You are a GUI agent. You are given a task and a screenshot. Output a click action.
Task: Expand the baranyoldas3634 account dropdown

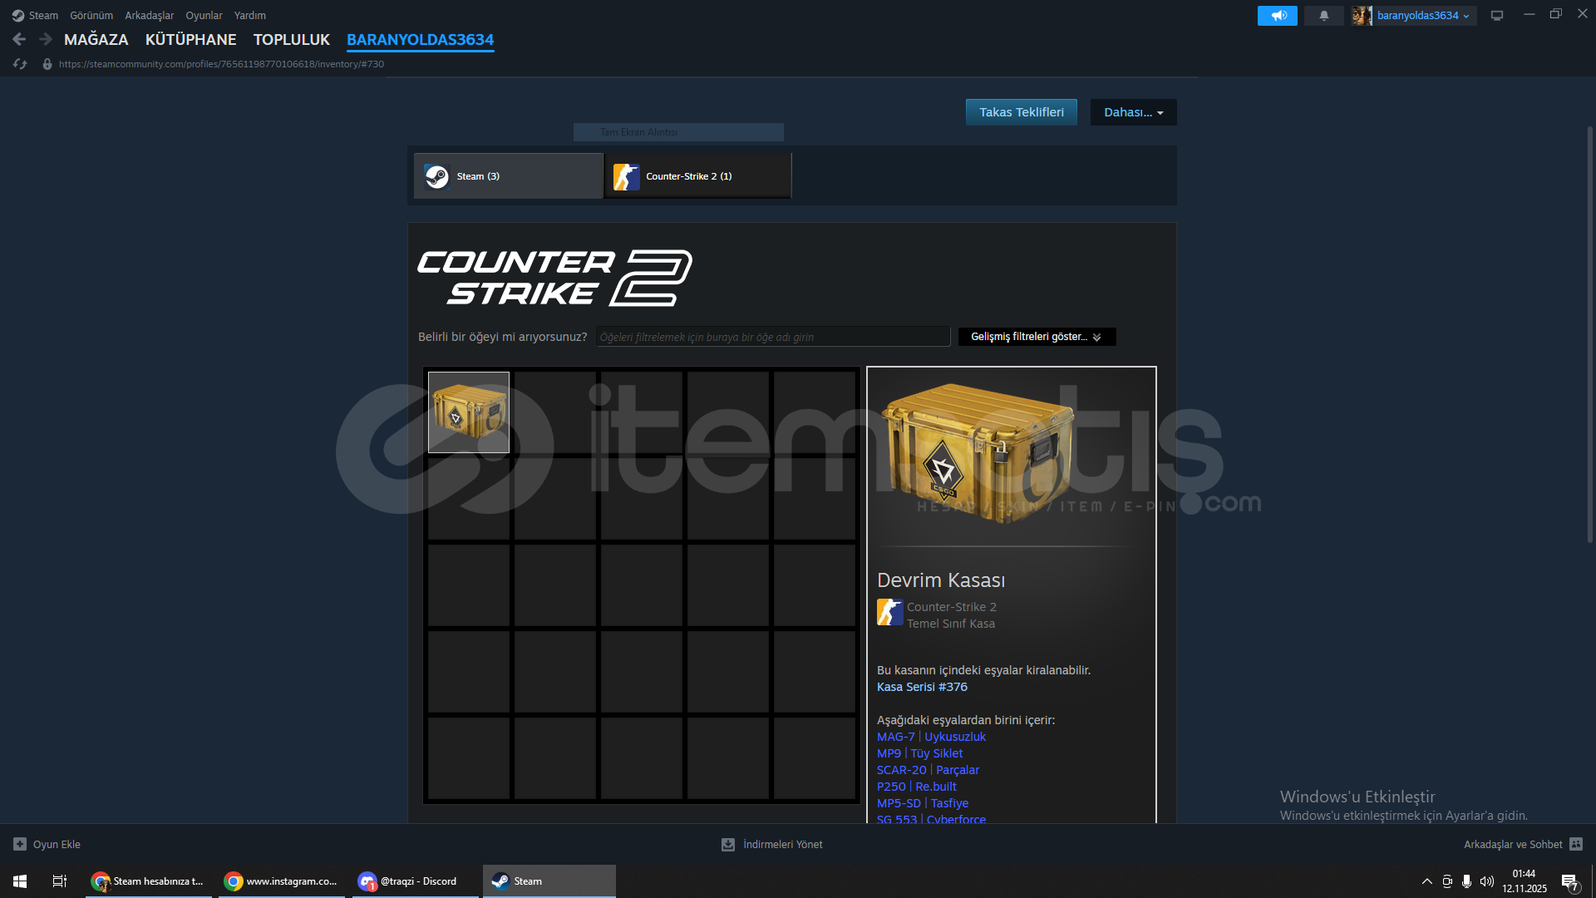tap(1422, 16)
